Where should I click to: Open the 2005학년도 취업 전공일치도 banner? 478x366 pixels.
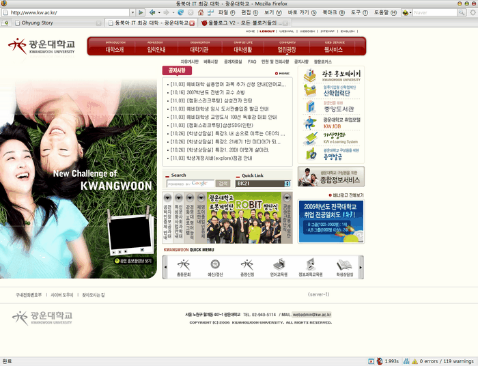click(331, 221)
